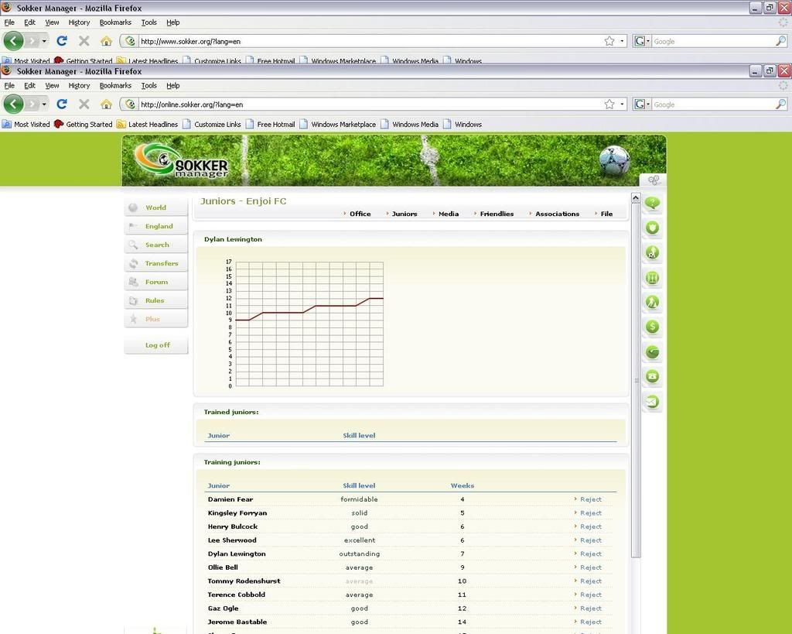Open the Media tab in club menu
This screenshot has width=792, height=634.
pos(448,214)
